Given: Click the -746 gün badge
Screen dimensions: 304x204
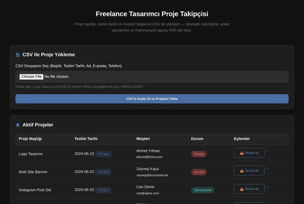Looking at the screenshot, I should 103,190.
